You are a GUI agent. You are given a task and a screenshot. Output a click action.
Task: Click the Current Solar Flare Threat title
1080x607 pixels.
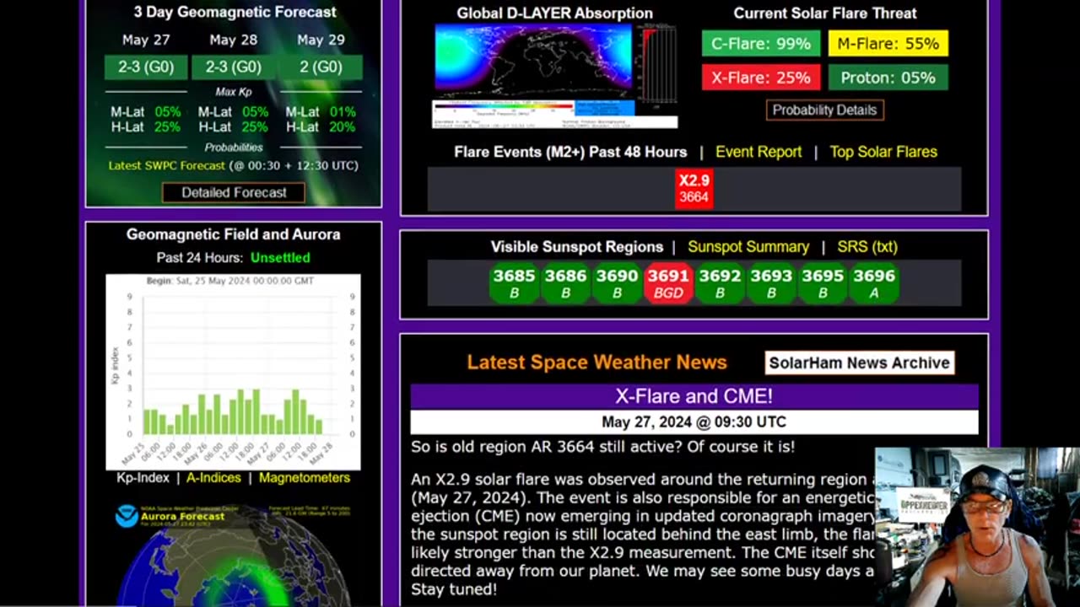(x=824, y=13)
